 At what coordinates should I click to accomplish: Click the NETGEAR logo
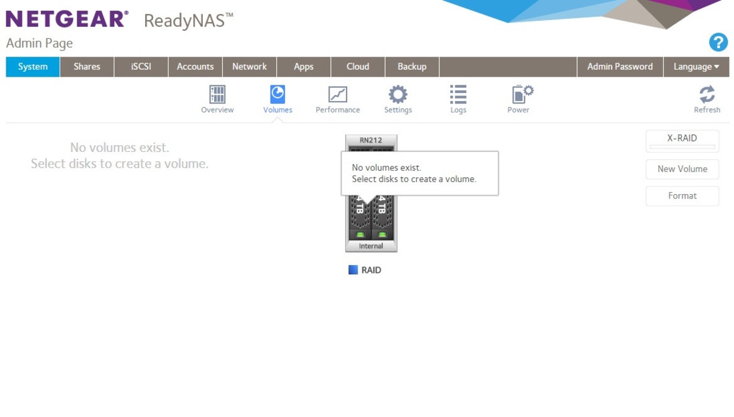(x=67, y=19)
